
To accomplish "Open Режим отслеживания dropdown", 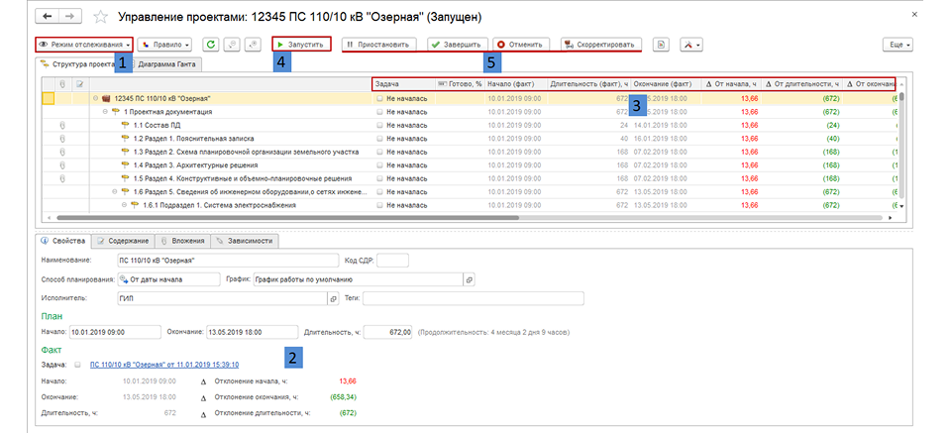I will pyautogui.click(x=84, y=45).
